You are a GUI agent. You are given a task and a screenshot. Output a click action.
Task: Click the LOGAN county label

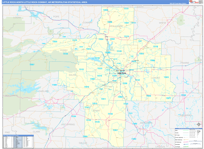click(x=17, y=17)
